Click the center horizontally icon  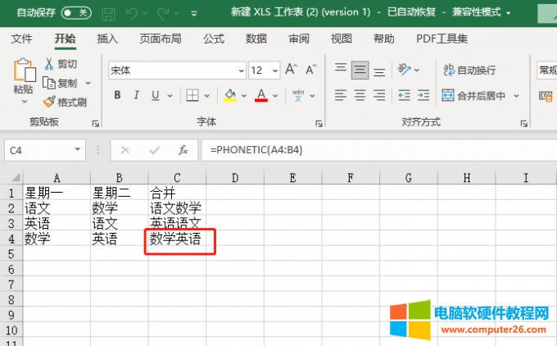click(x=360, y=95)
